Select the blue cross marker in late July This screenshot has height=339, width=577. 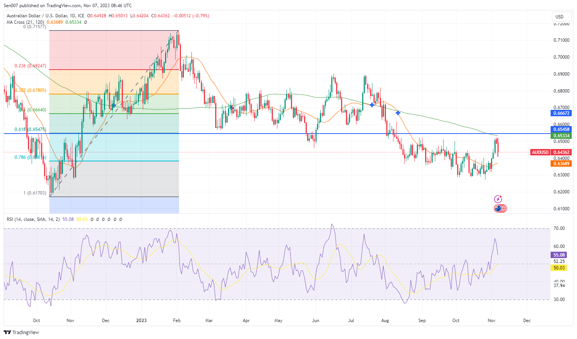tap(372, 105)
